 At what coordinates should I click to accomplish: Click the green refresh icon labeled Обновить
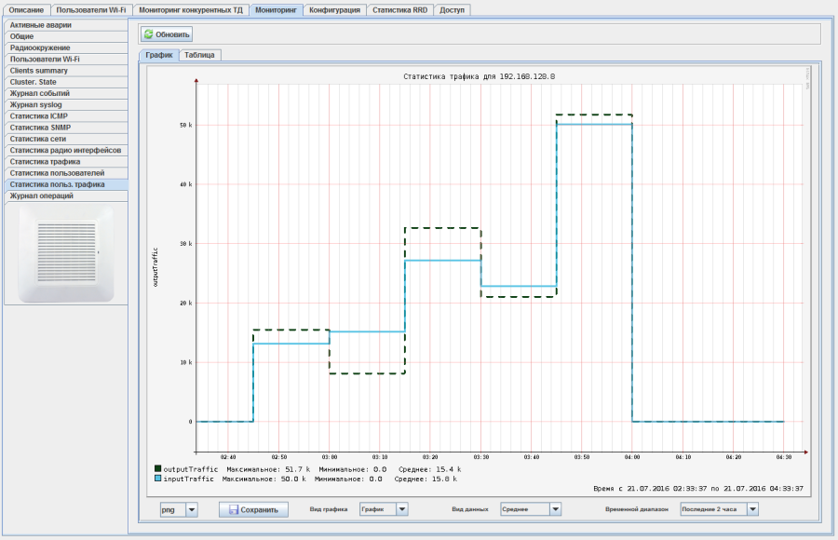[x=149, y=34]
